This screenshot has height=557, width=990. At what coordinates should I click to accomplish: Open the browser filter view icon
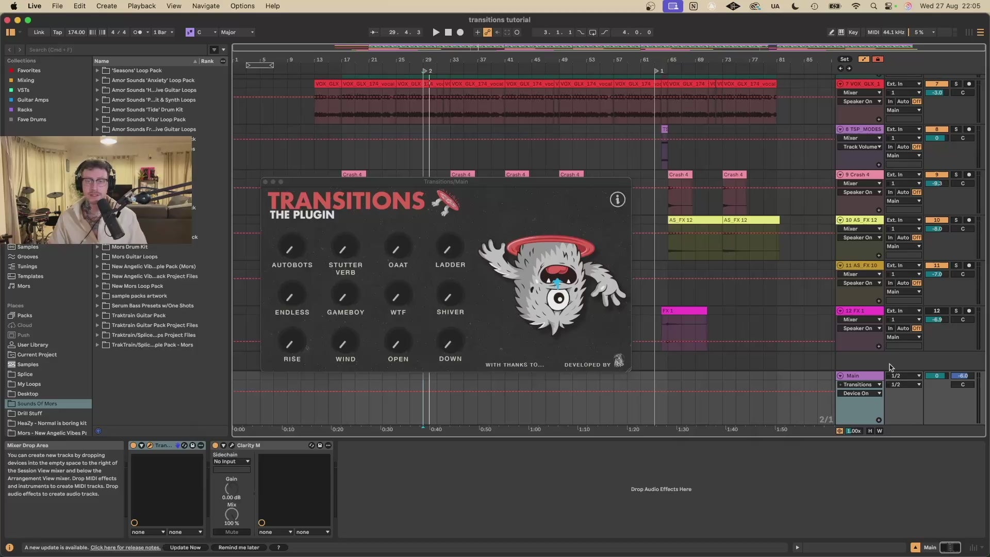pos(214,50)
